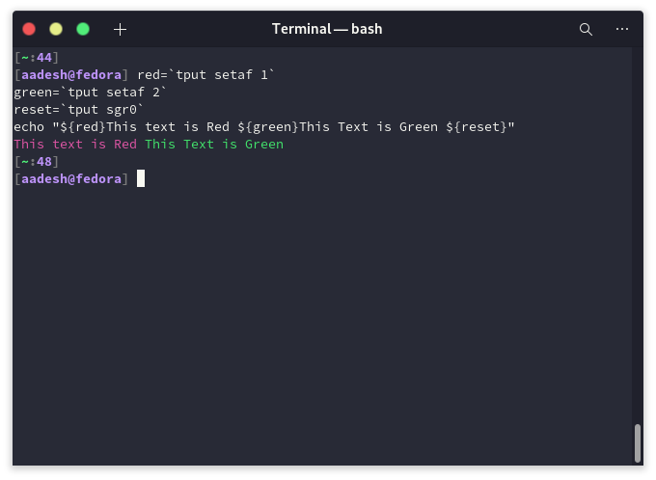Place cursor at the block cursor prompt
Viewport: 656px width, 480px height.
[x=141, y=178]
